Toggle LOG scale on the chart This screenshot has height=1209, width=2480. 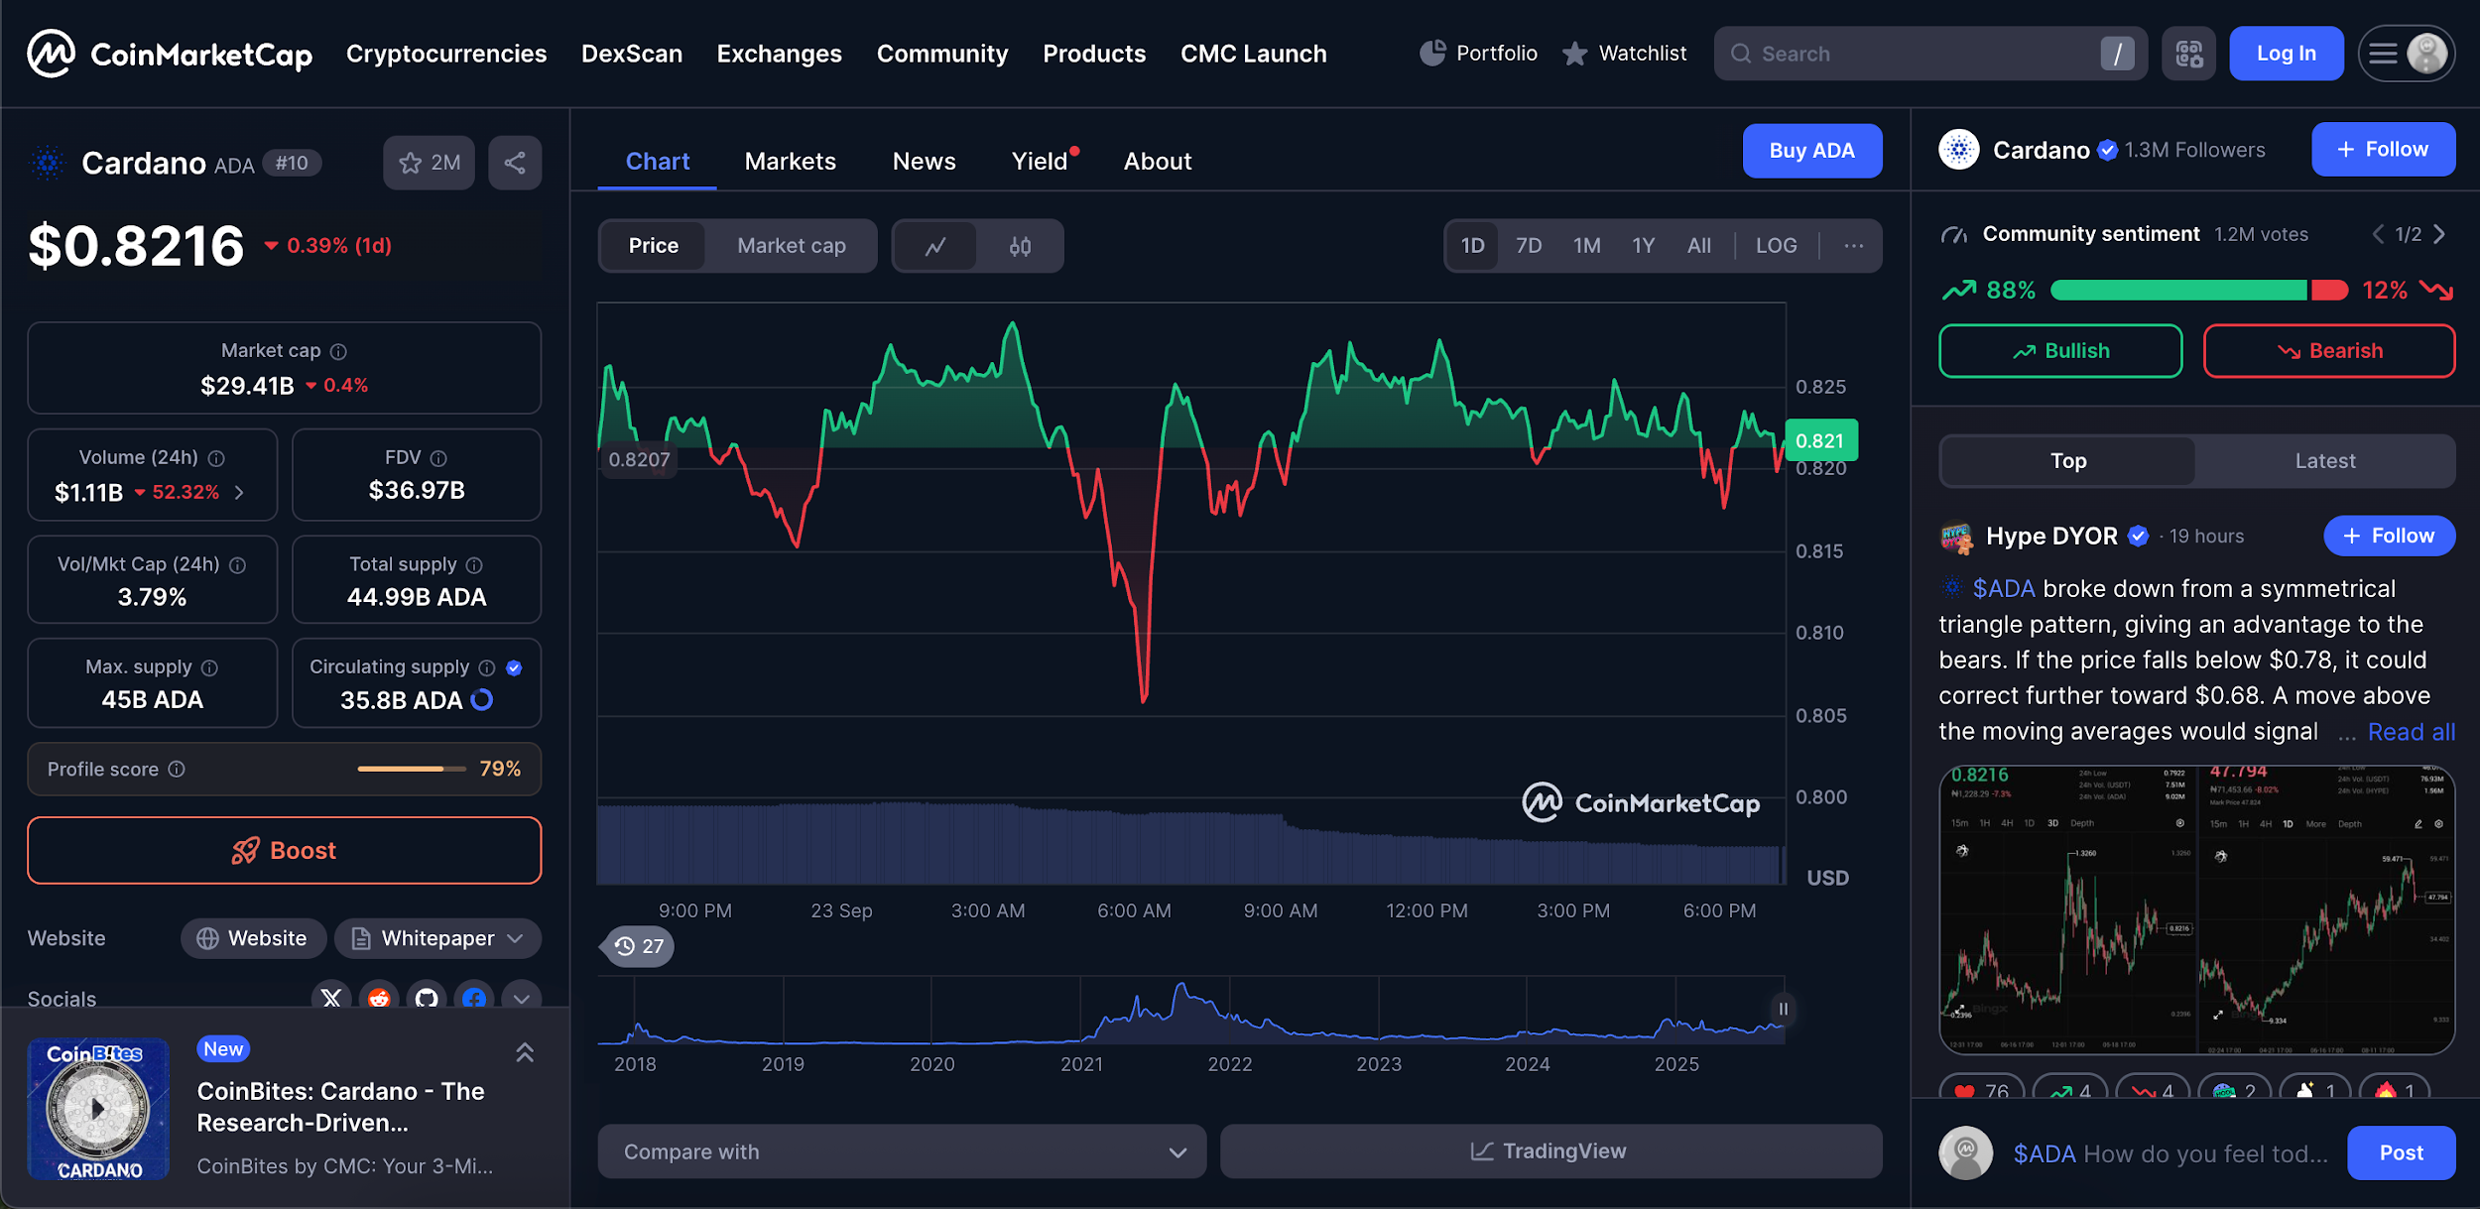[x=1776, y=246]
